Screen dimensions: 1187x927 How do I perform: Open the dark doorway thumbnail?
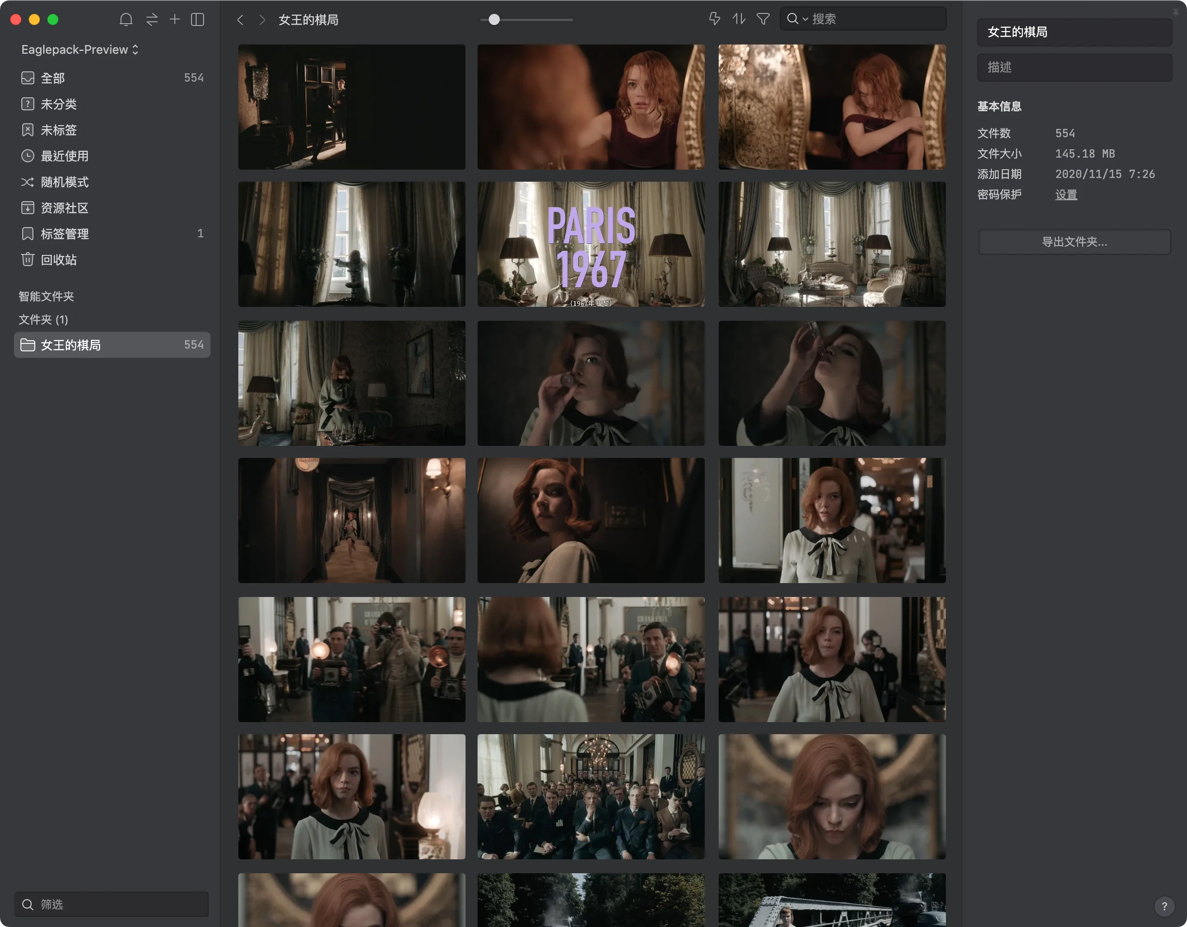coord(351,107)
